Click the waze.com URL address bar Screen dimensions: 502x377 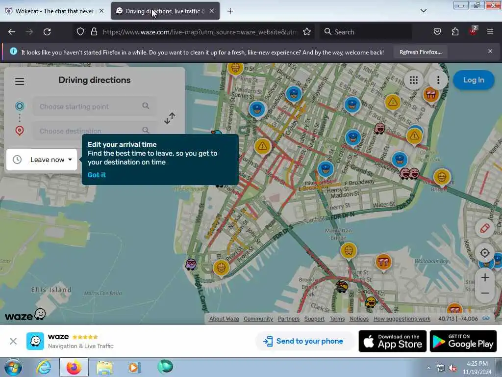200,32
